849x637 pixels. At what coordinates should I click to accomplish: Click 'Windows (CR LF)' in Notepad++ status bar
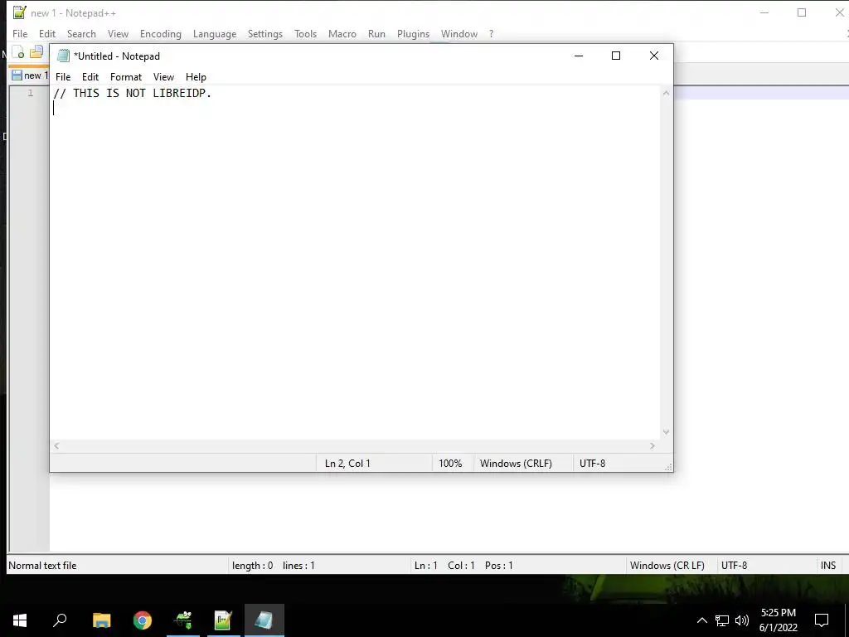pos(667,566)
